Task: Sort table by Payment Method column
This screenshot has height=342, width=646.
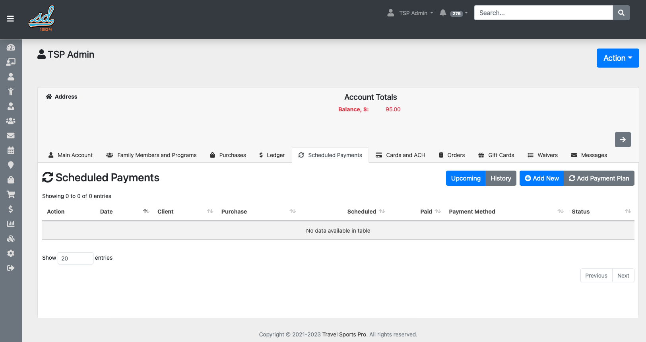Action: [x=506, y=212]
